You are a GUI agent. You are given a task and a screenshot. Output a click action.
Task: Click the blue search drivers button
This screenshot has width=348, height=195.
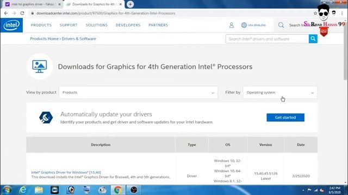pos(313,39)
